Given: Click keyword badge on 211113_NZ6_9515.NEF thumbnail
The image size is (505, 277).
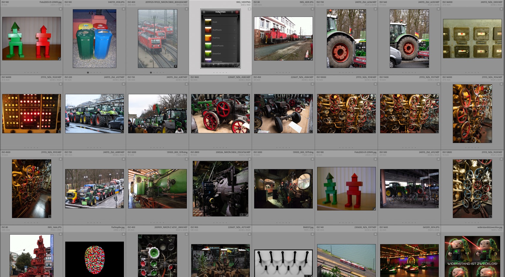Looking at the screenshot, I should point(50,216).
